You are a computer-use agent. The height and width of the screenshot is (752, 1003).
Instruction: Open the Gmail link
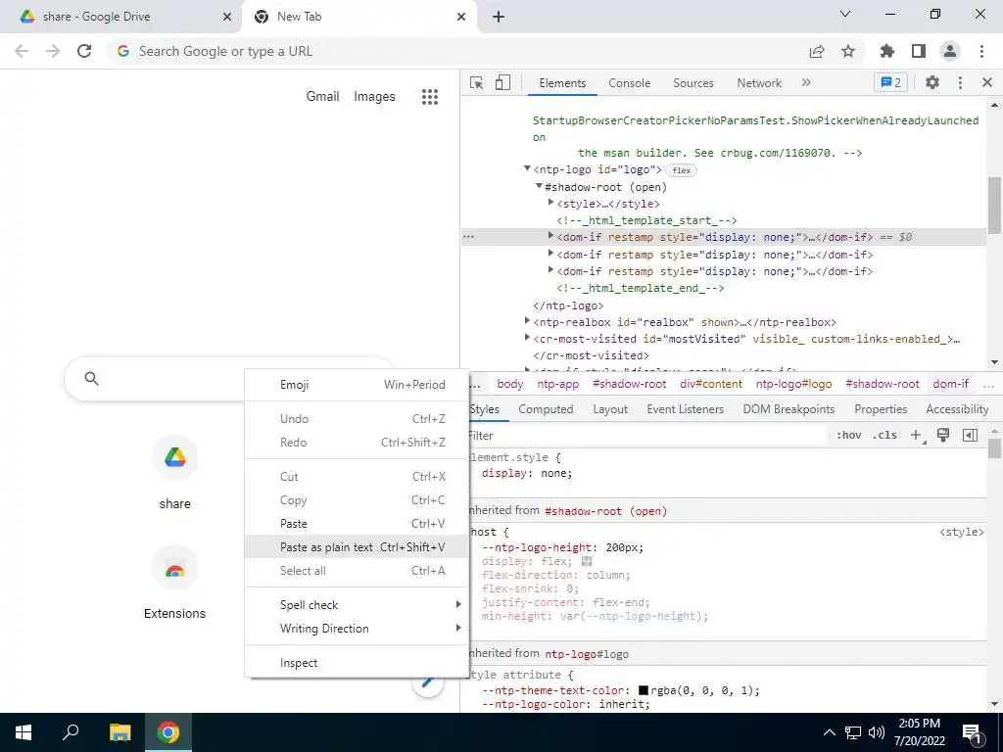(x=322, y=97)
